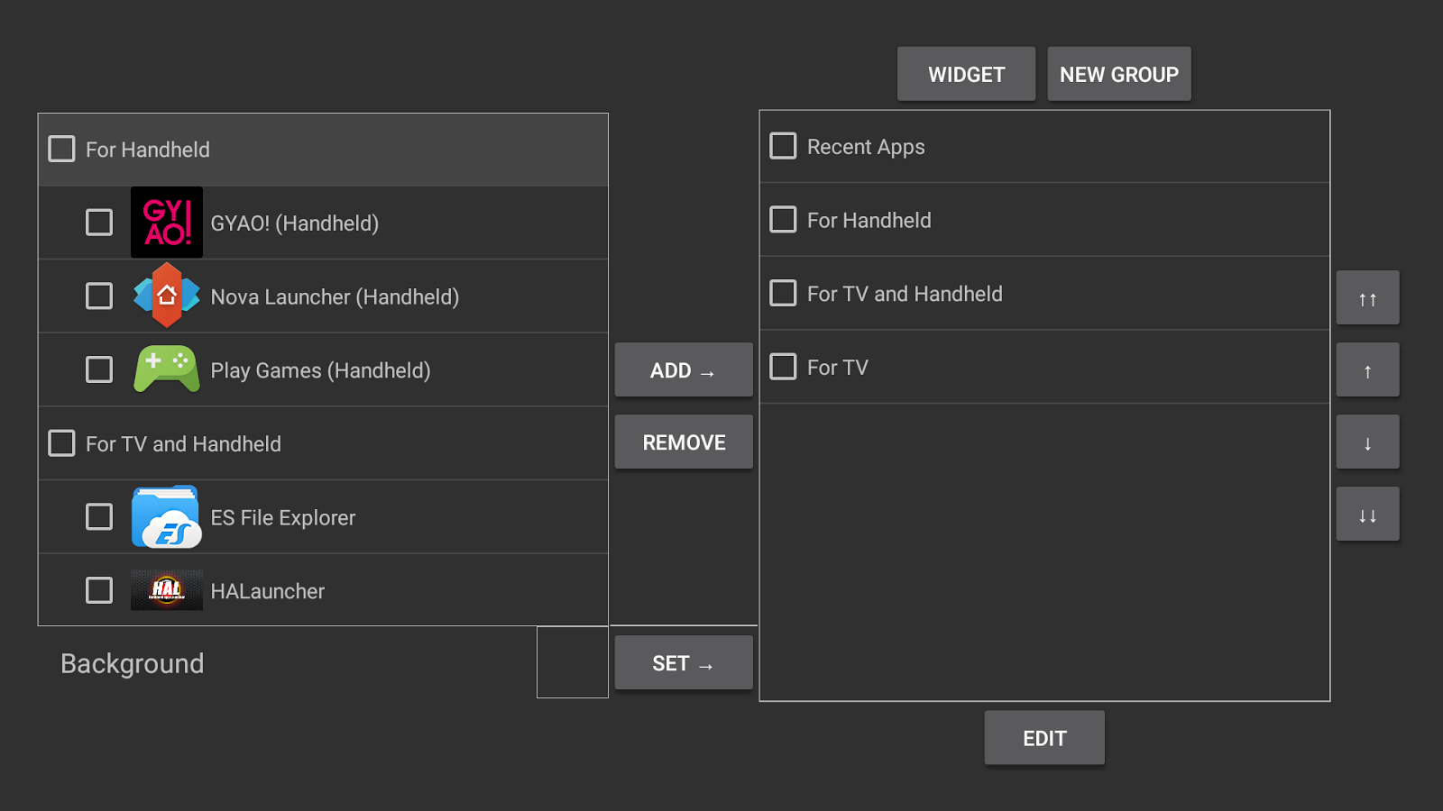Click the HALauncher app icon
Screen dimensions: 1443x811
coord(167,590)
